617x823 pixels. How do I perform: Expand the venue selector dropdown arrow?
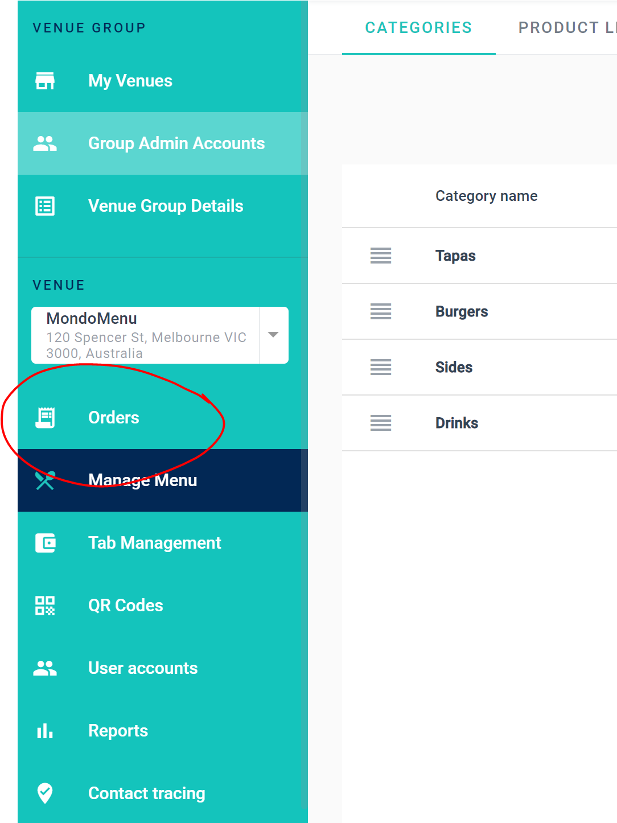273,335
